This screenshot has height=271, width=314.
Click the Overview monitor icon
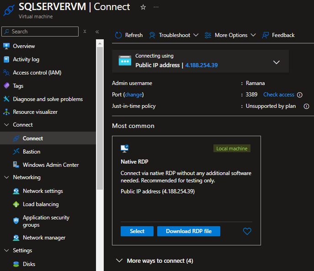point(6,46)
